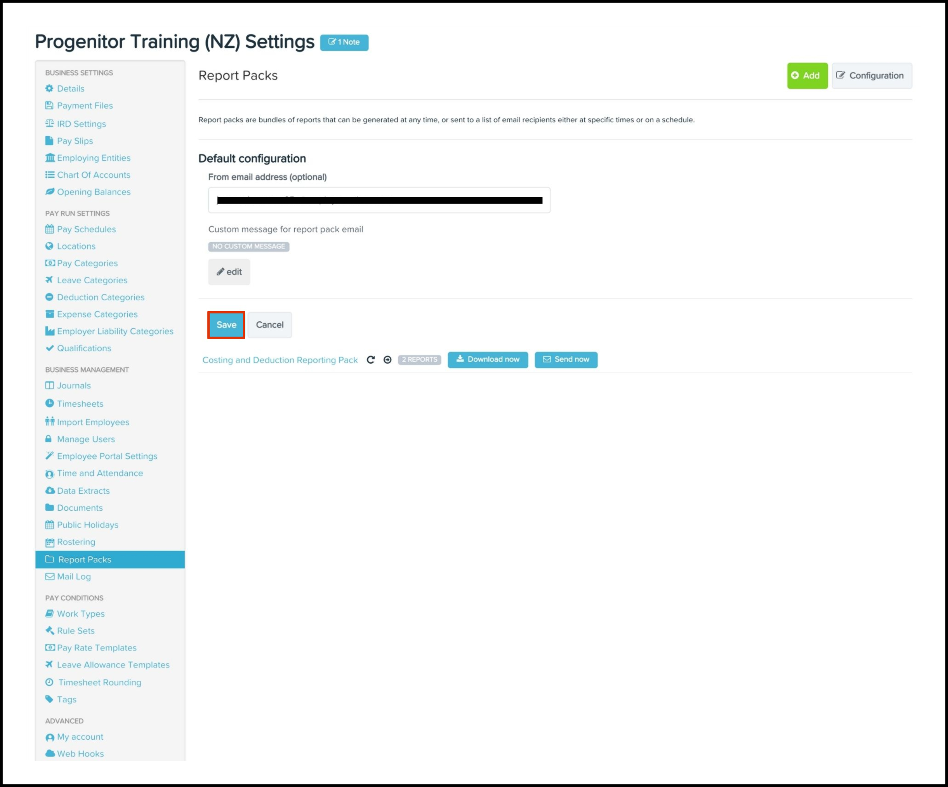Viewport: 948px width, 787px height.
Task: Click the From email address field
Action: coord(379,200)
